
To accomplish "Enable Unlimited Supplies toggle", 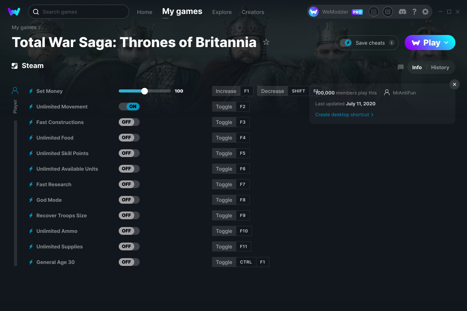I will (x=129, y=246).
